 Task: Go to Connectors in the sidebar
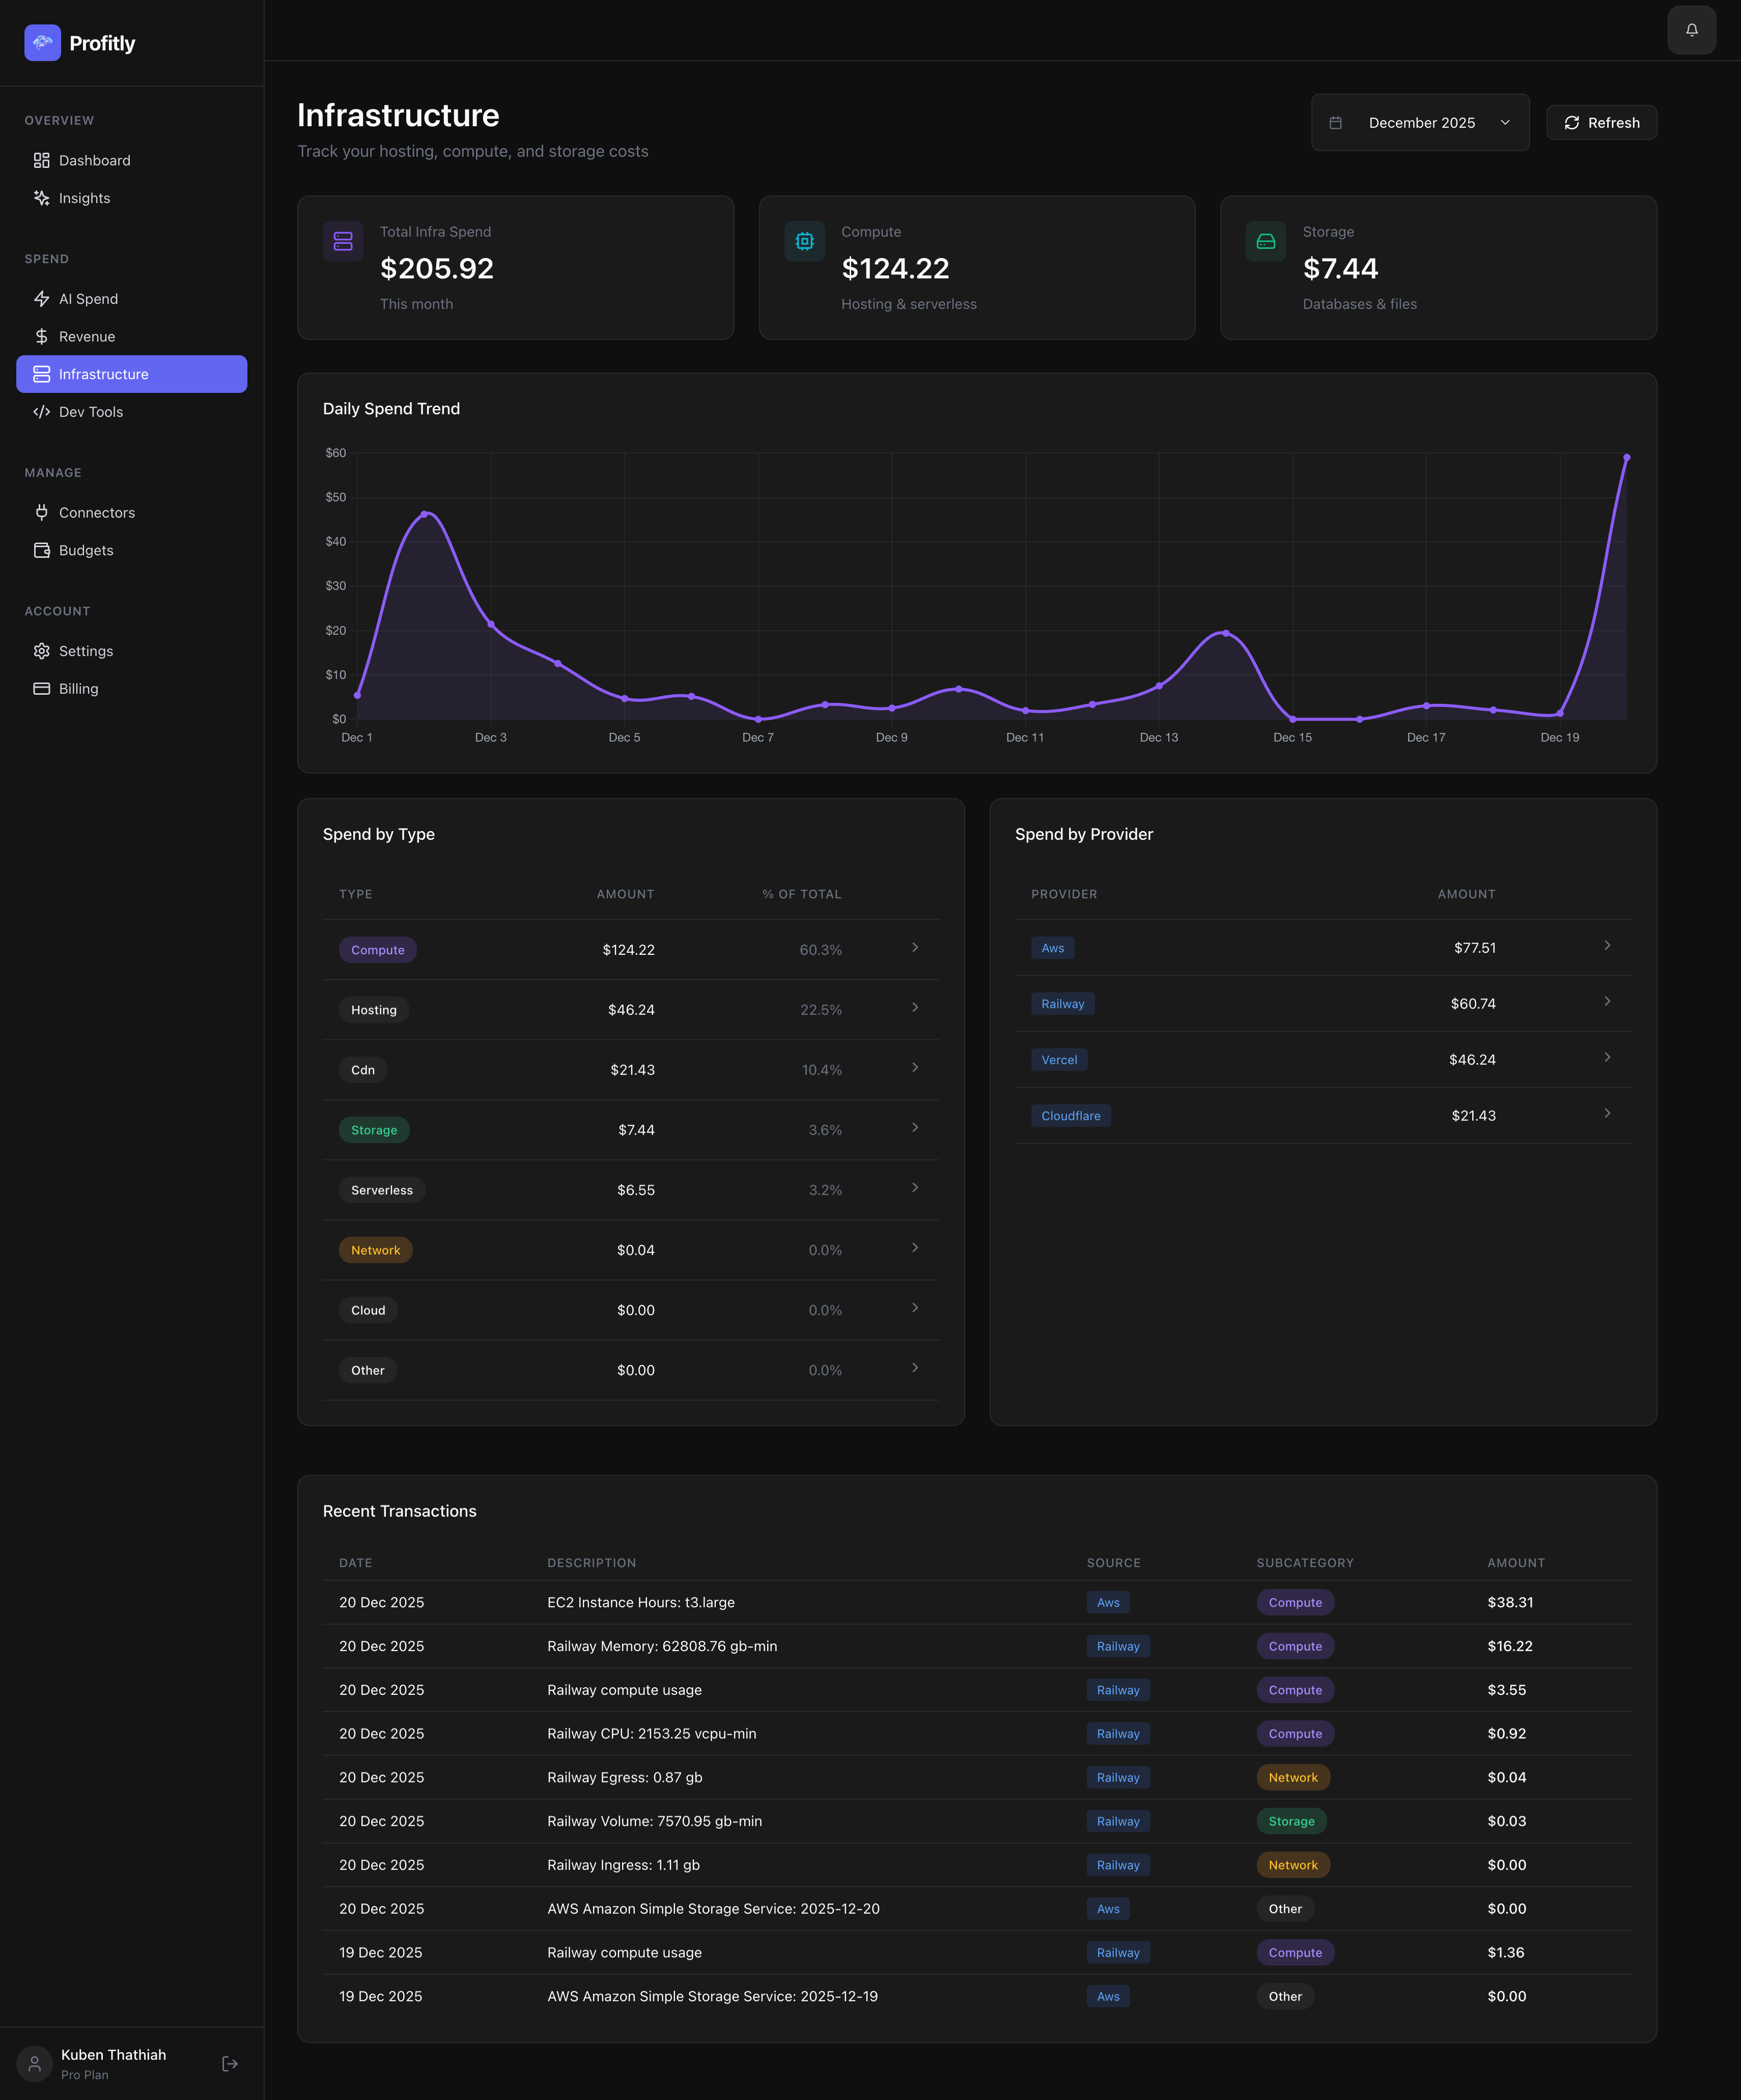pos(96,513)
